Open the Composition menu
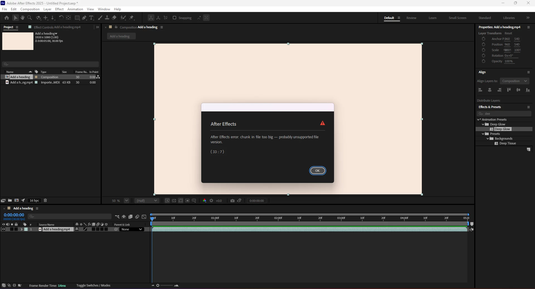Screen dimensions: 535x289 30,9
